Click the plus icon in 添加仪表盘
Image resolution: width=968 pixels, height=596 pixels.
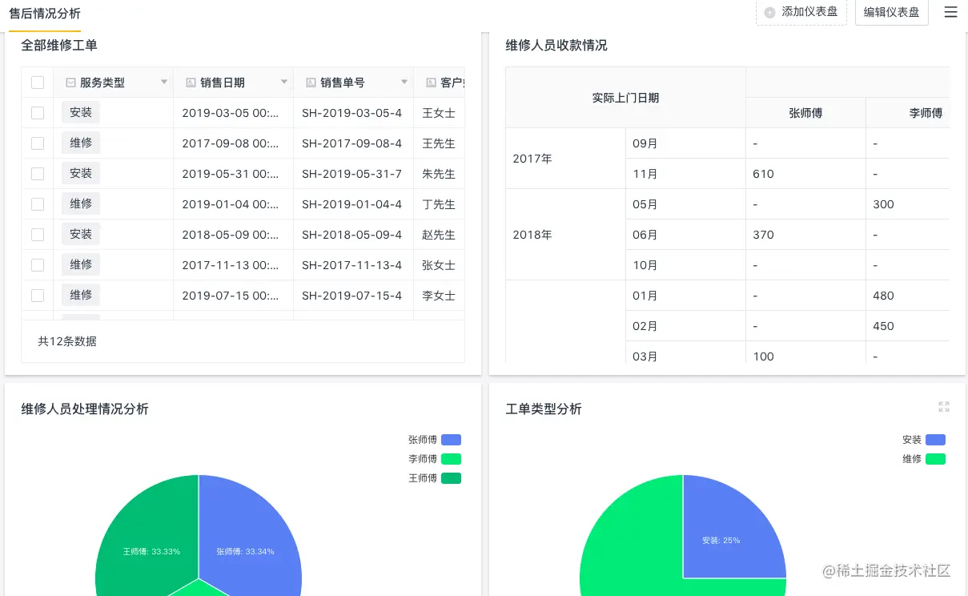[770, 12]
